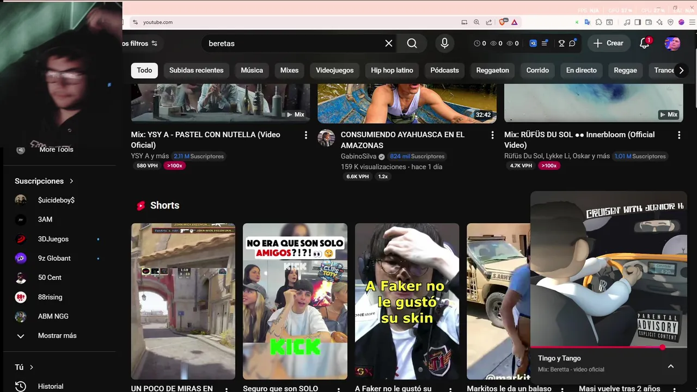697x392 pixels.
Task: Select the Reggaeton chip
Action: click(493, 70)
